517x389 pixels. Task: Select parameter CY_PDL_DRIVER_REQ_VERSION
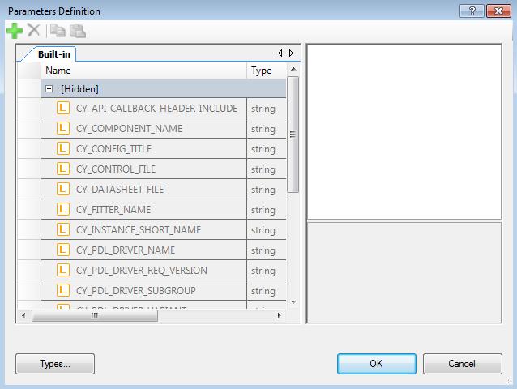pos(142,271)
